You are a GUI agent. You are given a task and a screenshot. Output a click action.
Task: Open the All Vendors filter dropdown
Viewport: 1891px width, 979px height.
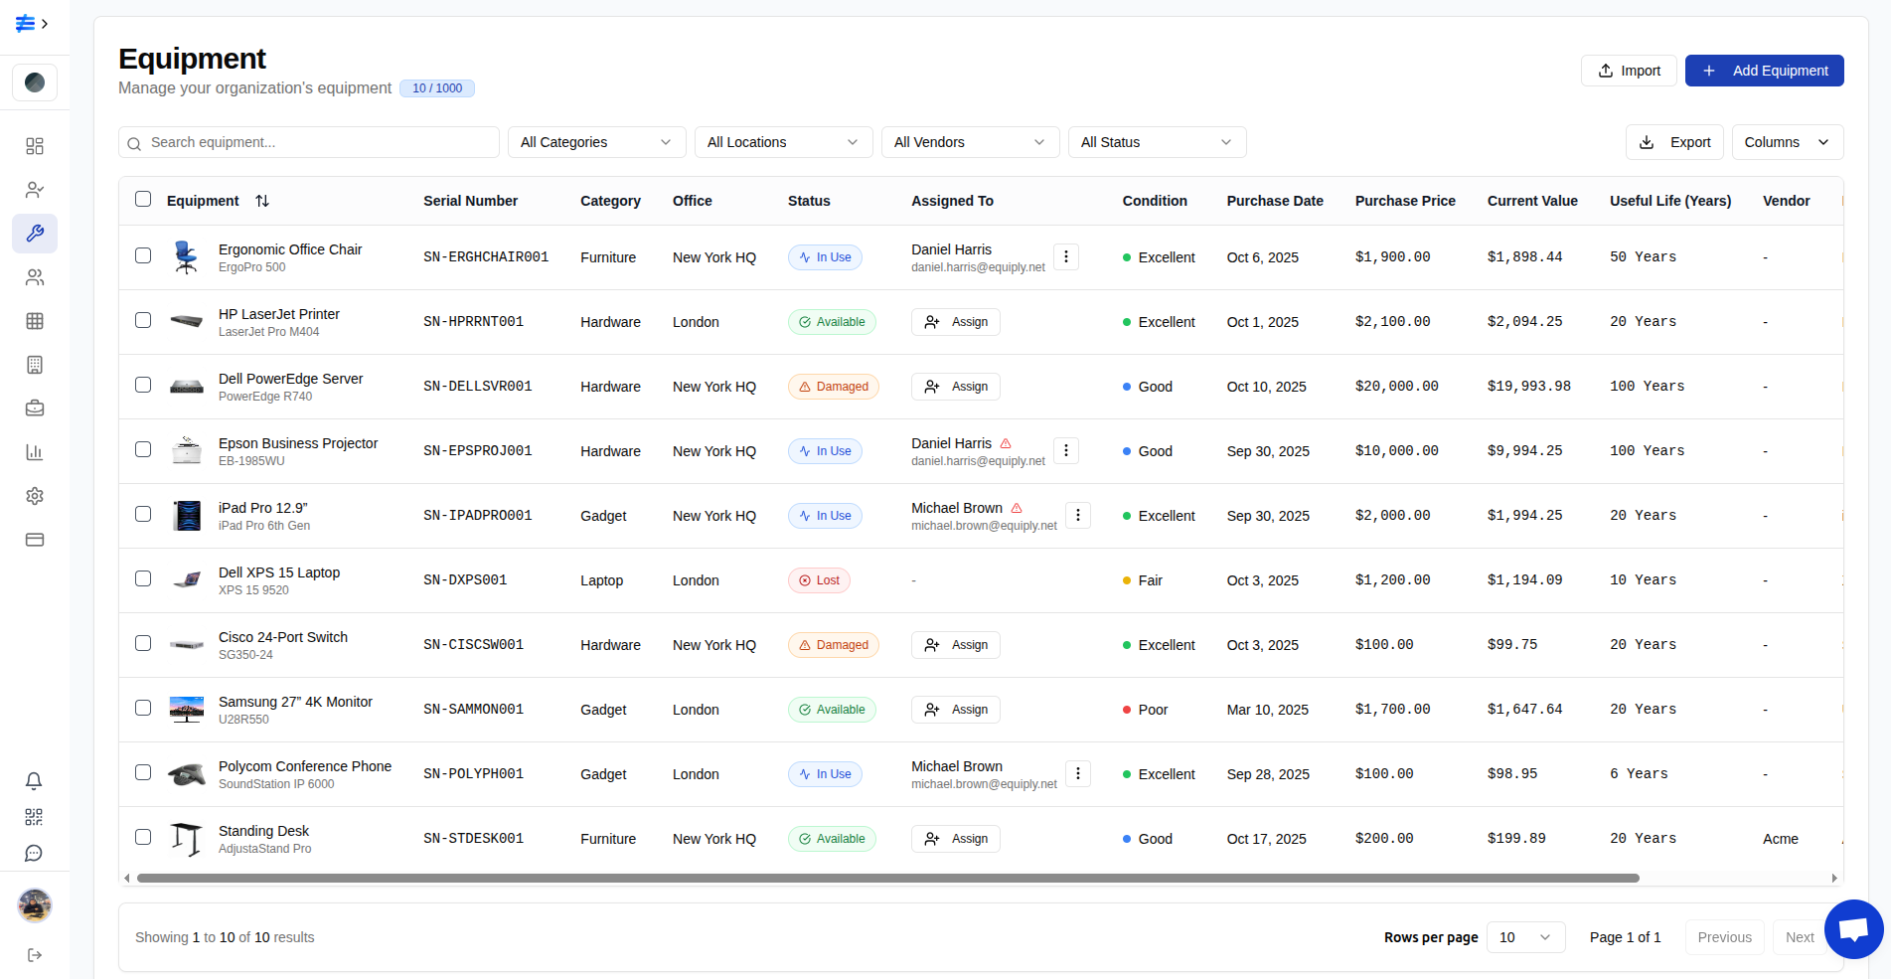(x=969, y=142)
